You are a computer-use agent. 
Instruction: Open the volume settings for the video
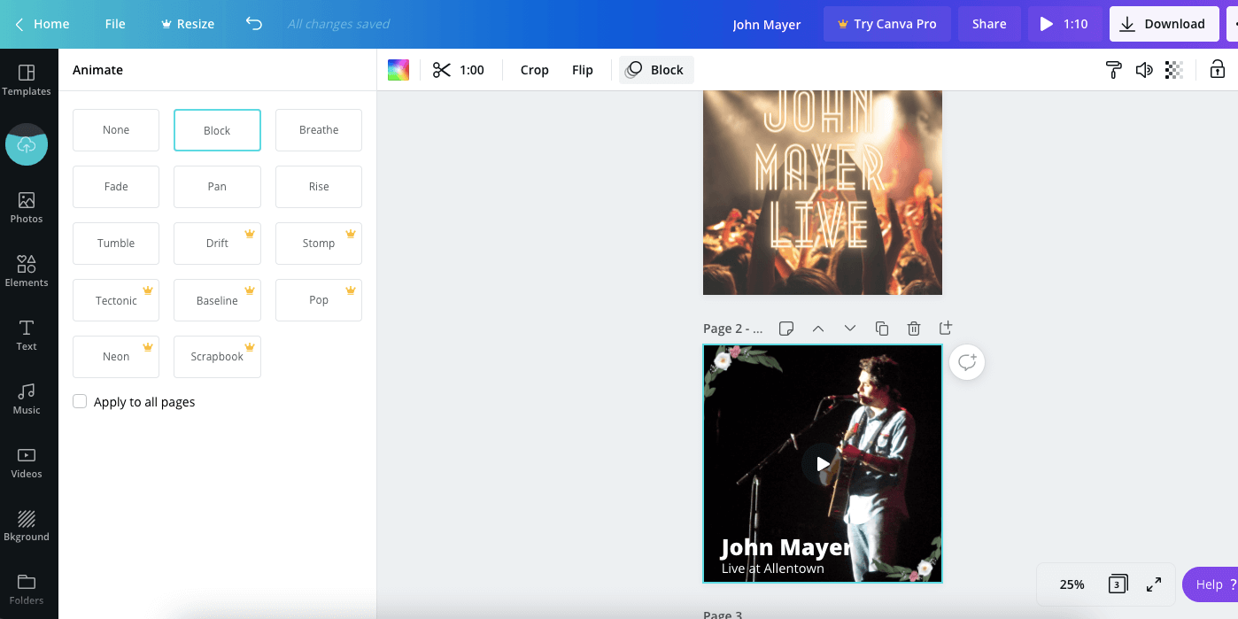1143,69
